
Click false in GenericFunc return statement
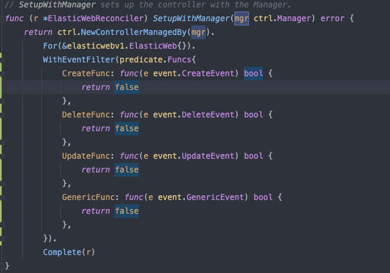click(127, 211)
